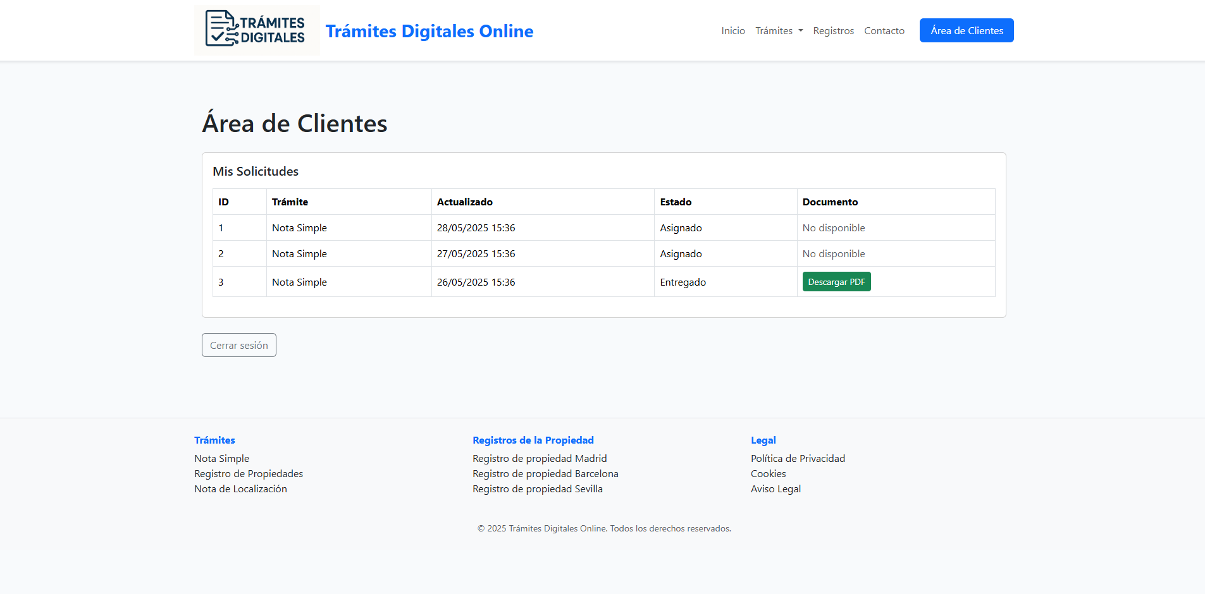Open Registro de propiedad Madrid
This screenshot has height=594, width=1205.
coord(540,458)
